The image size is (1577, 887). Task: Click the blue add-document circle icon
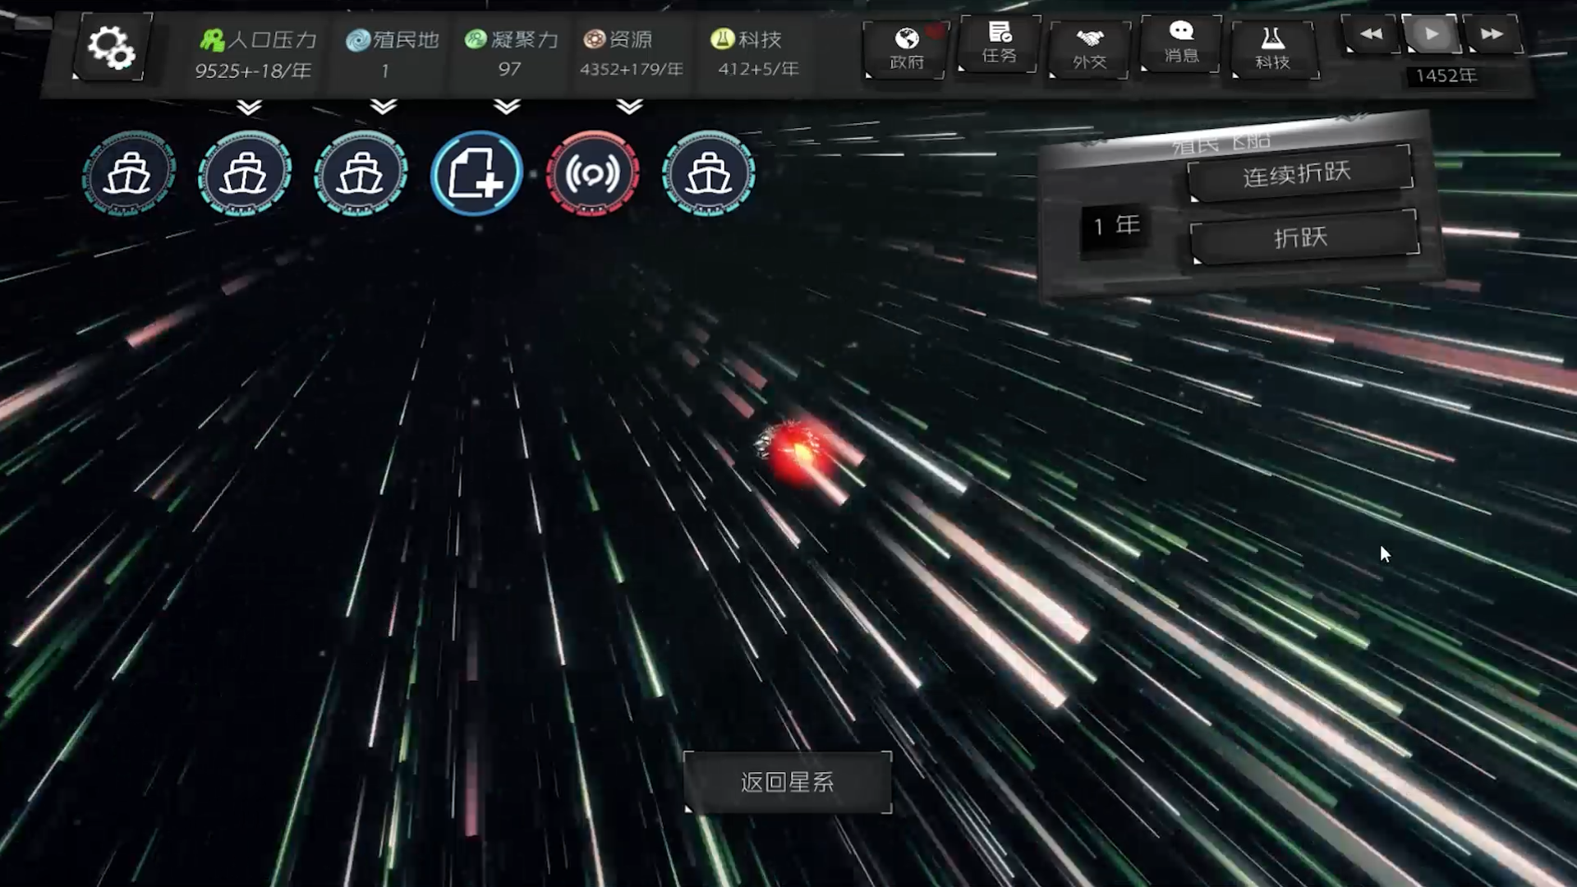click(476, 173)
